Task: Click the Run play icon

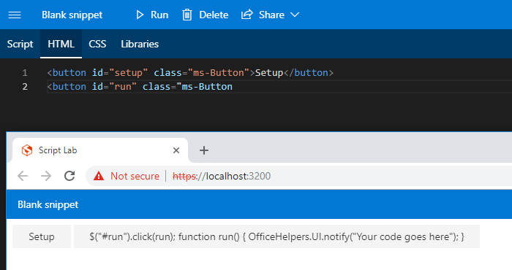Action: tap(140, 15)
